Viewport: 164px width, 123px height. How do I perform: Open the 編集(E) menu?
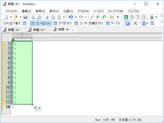point(26,11)
